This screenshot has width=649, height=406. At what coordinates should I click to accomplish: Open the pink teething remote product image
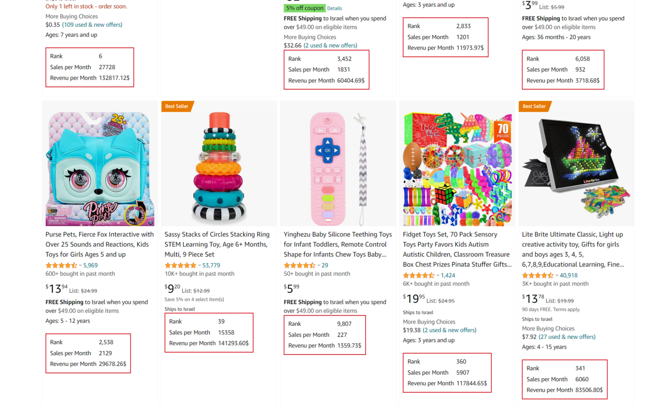[338, 169]
